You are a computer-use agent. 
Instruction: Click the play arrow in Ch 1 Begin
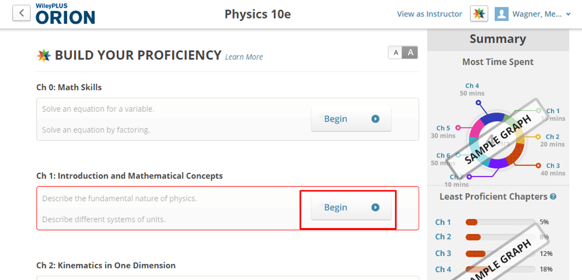coord(376,208)
